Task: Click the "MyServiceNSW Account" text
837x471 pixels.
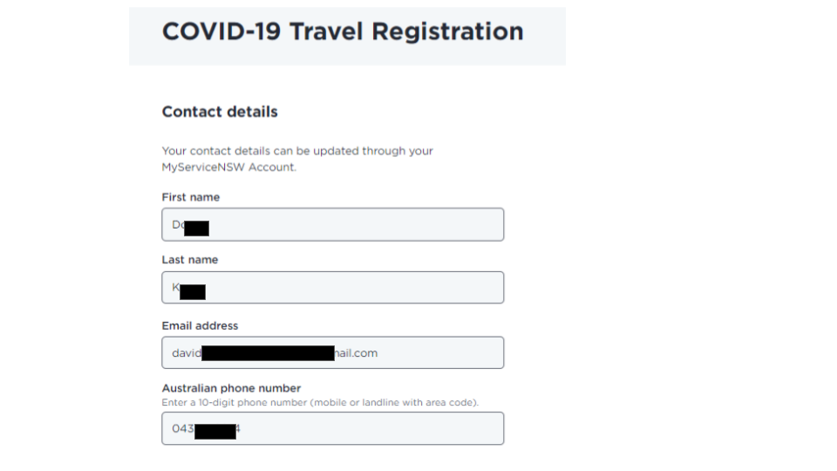Action: tap(228, 167)
